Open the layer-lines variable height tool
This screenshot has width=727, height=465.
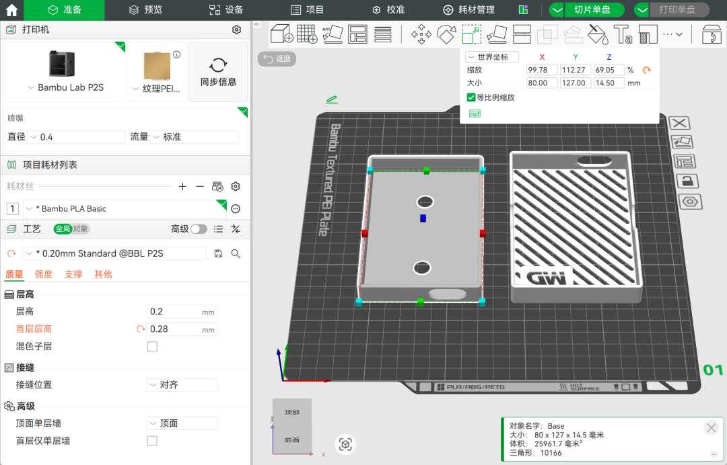click(x=383, y=34)
